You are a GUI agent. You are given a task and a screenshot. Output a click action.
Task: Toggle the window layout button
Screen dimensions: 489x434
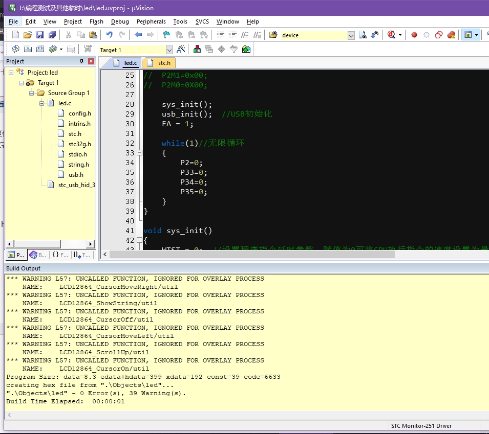click(x=468, y=35)
